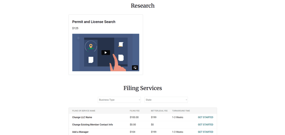Click the Turnaround Time column header

click(181, 111)
